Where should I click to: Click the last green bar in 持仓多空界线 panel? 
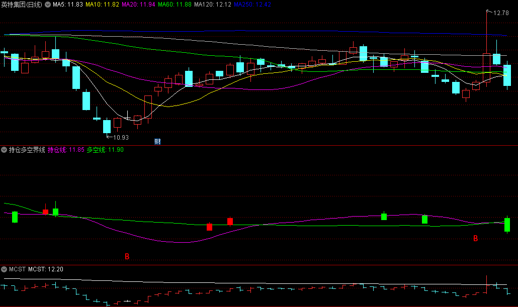tap(507, 225)
